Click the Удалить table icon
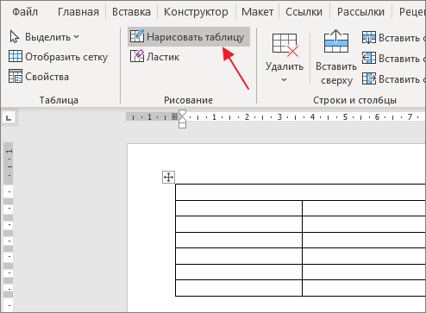The image size is (426, 313). (285, 45)
